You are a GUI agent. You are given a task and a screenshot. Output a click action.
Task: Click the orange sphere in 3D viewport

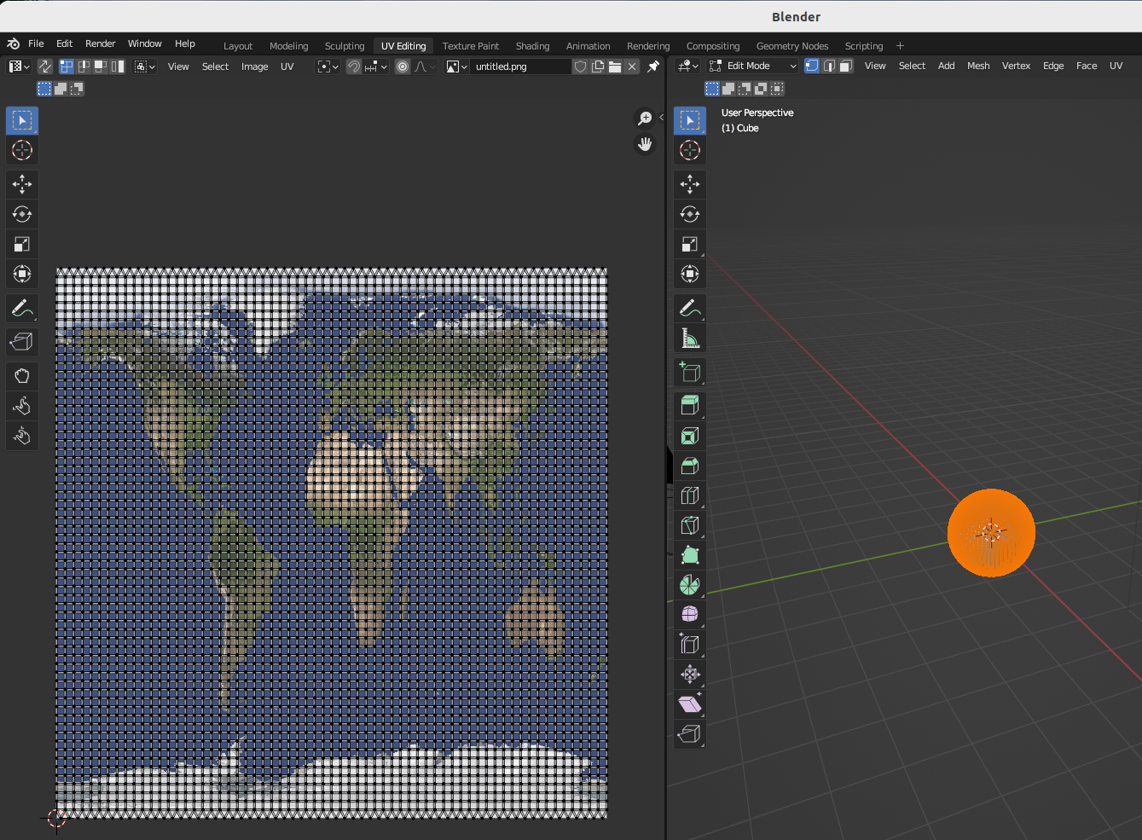click(x=991, y=533)
